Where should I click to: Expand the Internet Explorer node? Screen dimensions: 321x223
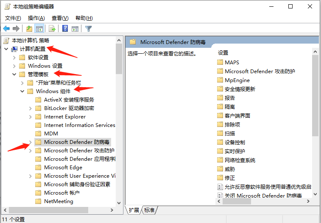pyautogui.click(x=30, y=117)
